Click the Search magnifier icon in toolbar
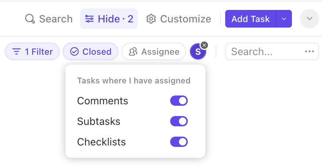Screen dimensions: 322x166 tap(30, 19)
